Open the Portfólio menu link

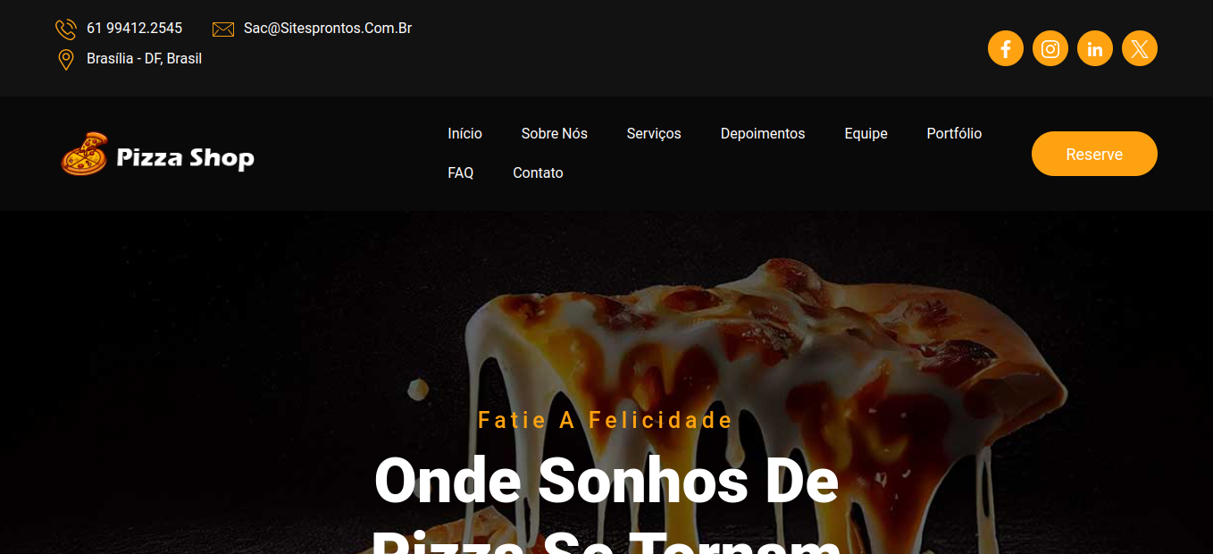954,133
